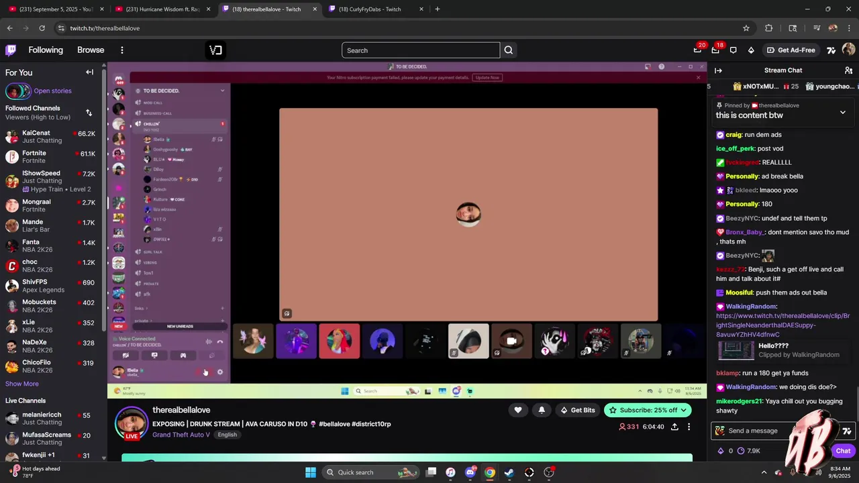The width and height of the screenshot is (859, 483).
Task: Open the Following page
Action: pos(46,50)
